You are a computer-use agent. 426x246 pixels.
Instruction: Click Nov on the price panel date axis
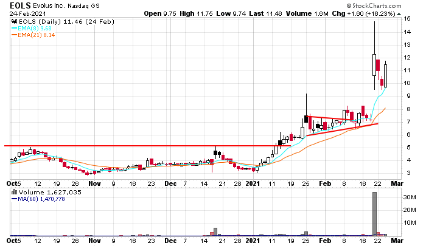coord(94,183)
